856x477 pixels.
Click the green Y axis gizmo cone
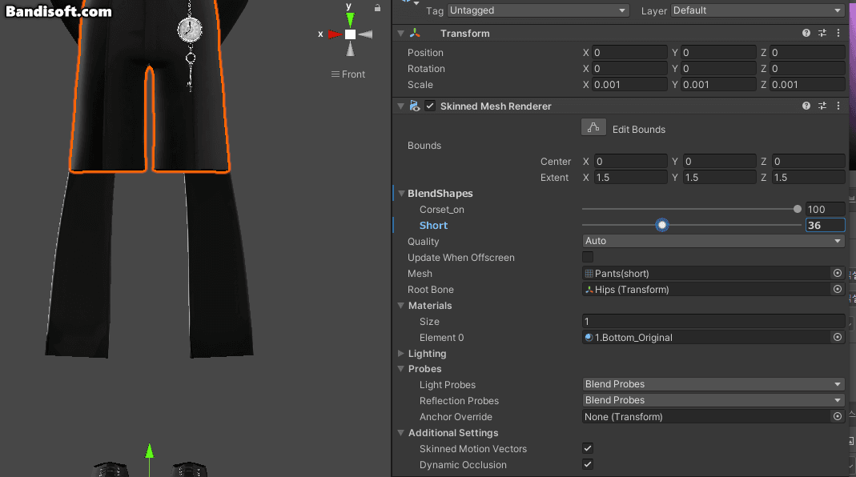click(350, 20)
